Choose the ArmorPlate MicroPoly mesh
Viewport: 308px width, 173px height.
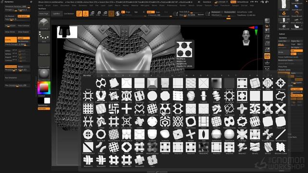[x=114, y=83]
